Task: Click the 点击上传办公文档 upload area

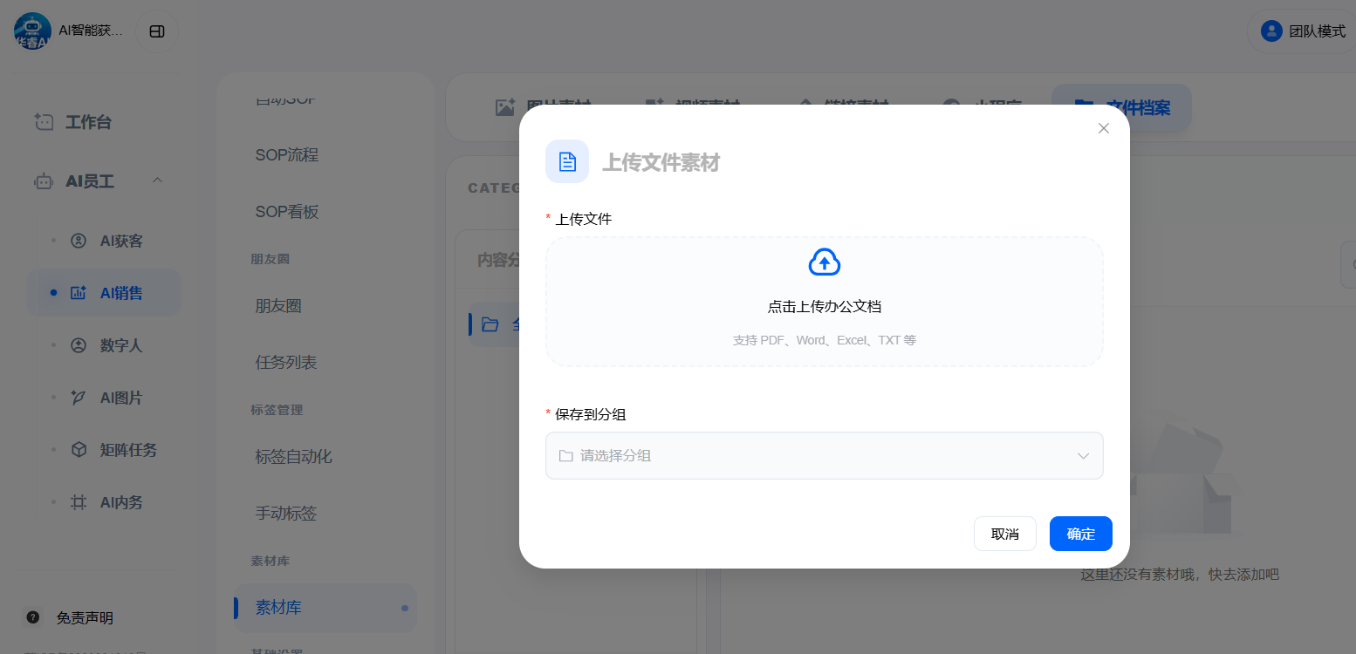Action: coord(824,306)
